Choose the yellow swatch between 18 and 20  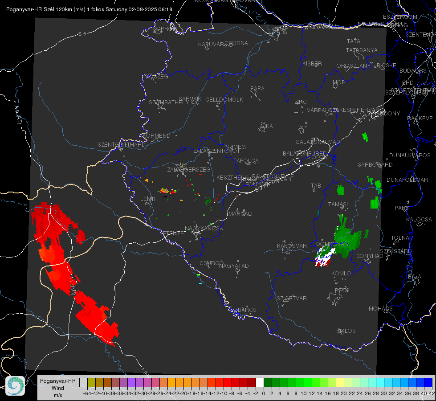pos(340,382)
